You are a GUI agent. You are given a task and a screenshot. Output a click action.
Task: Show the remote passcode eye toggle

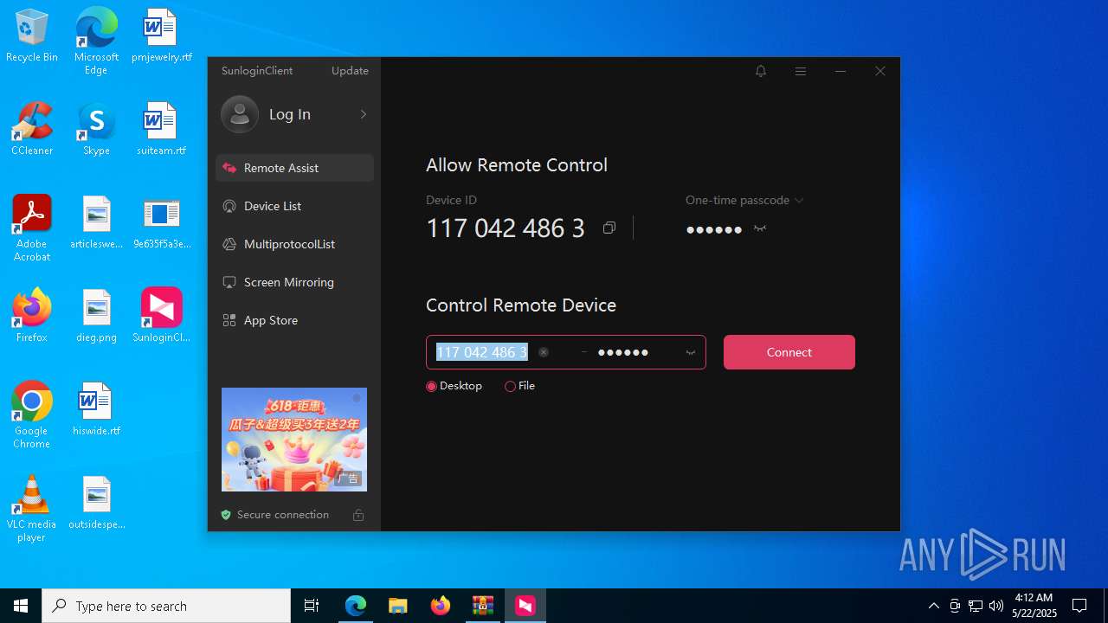click(691, 352)
